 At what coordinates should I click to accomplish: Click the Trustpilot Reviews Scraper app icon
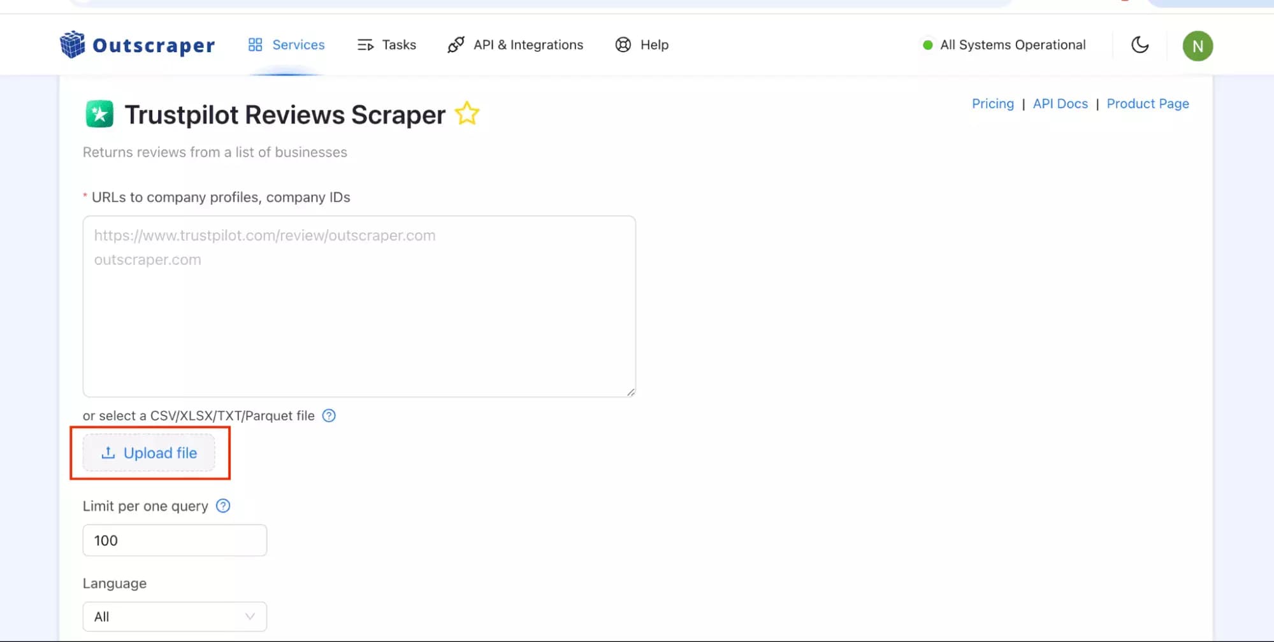[x=99, y=115]
